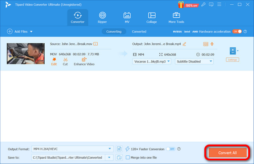Switch to the Converted tab
Screen dimensions: 254x164
(139, 31)
